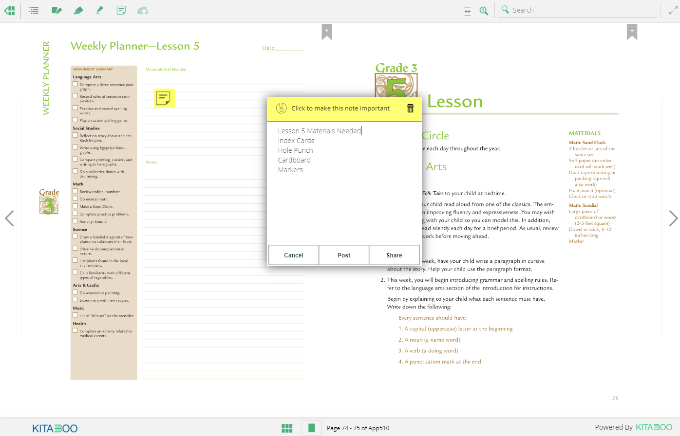Check 'Activity: Sundial' box
680x436 pixels.
(x=75, y=221)
